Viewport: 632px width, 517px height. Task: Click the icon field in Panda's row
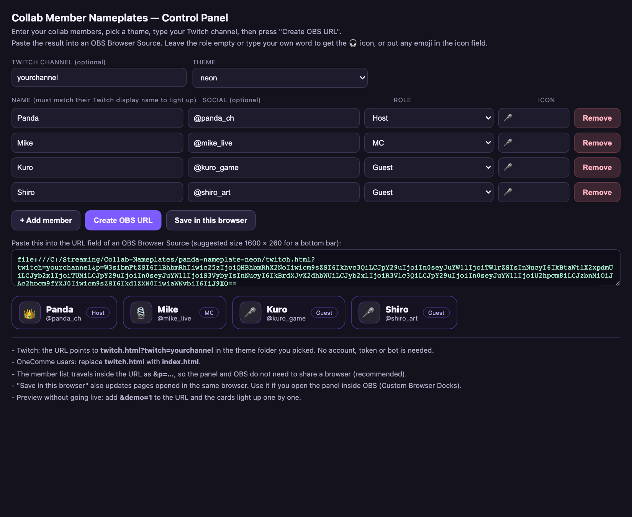point(534,118)
